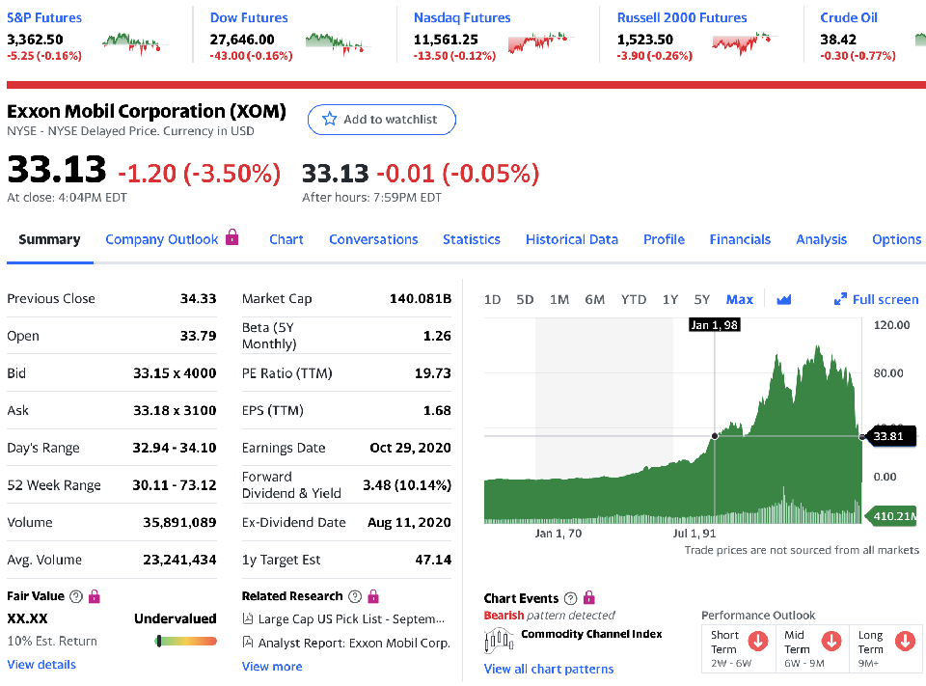Click the lock icon next to Chart Events
Screen dimensions: 926x686
coord(589,598)
